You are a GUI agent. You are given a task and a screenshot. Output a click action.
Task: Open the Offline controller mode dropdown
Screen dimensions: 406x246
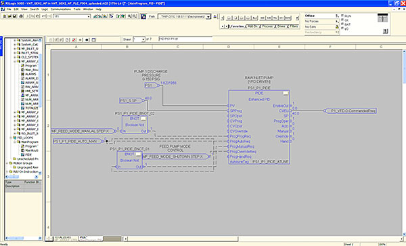click(x=337, y=16)
